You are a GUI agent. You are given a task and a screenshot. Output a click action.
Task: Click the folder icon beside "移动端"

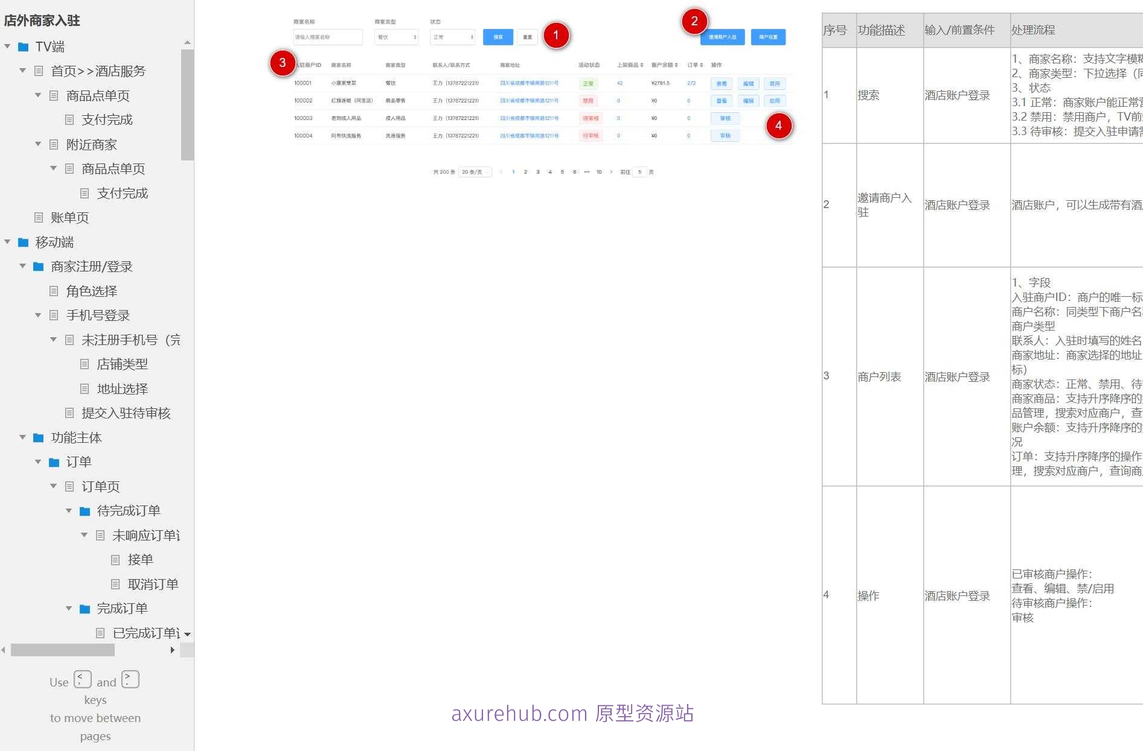tap(22, 242)
